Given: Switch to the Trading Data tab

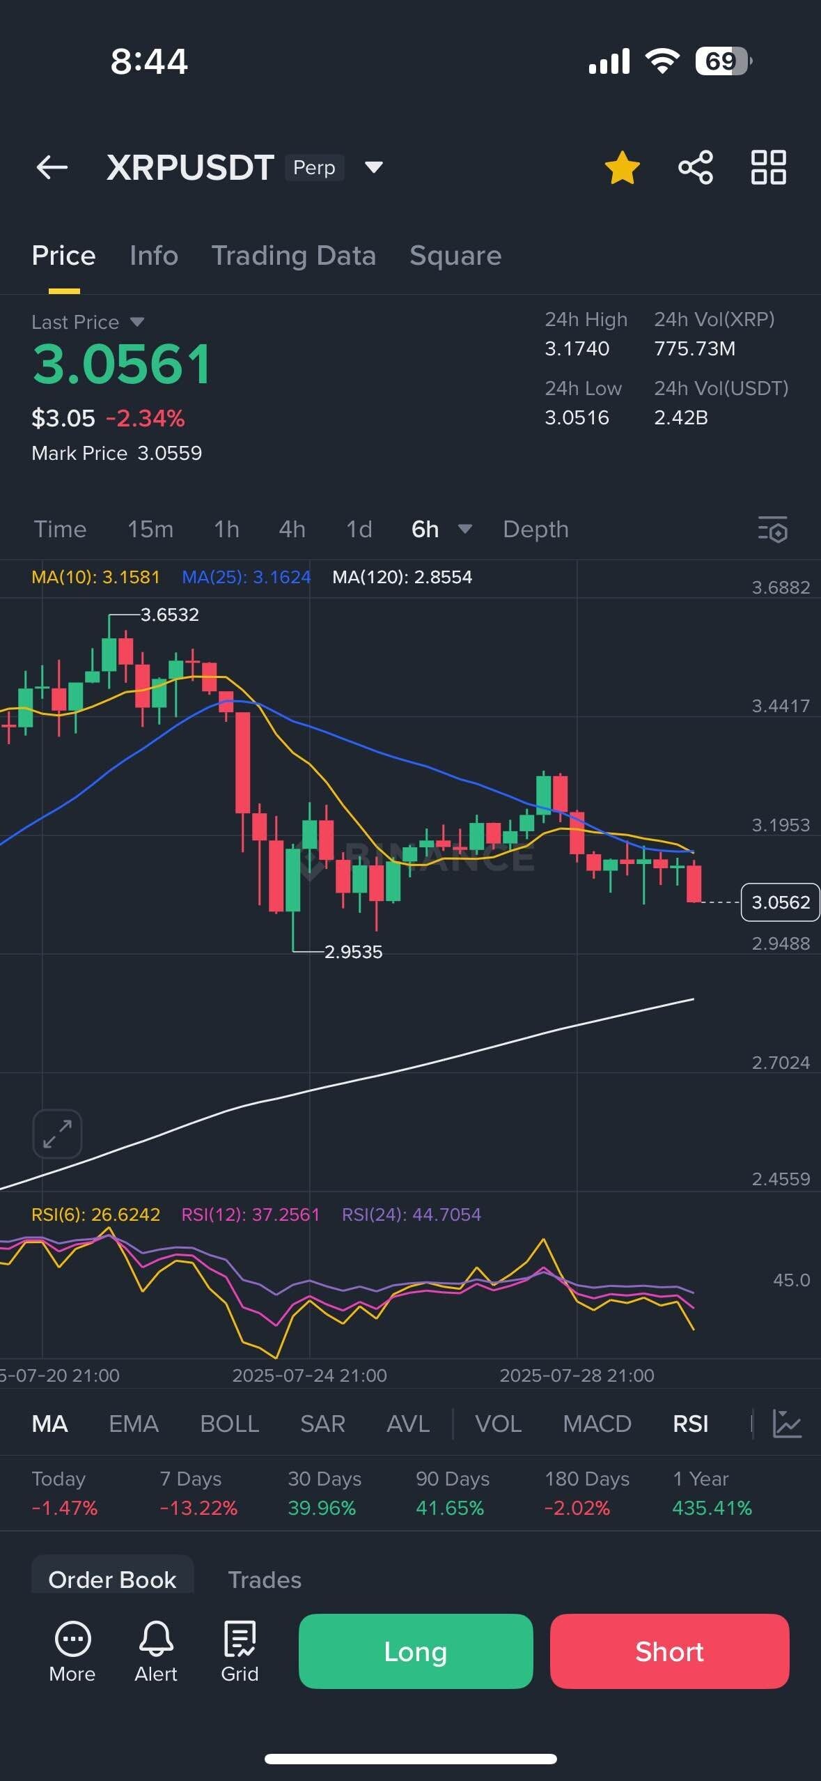Looking at the screenshot, I should click(x=293, y=256).
